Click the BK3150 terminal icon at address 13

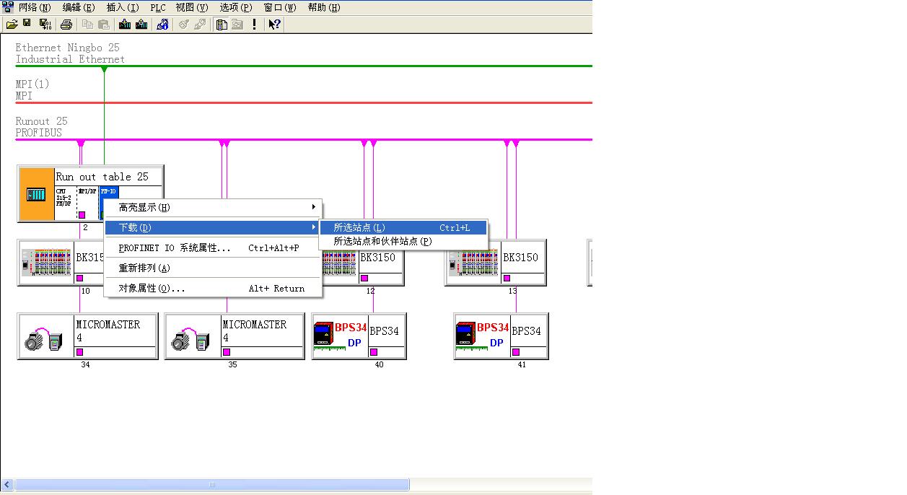474,263
